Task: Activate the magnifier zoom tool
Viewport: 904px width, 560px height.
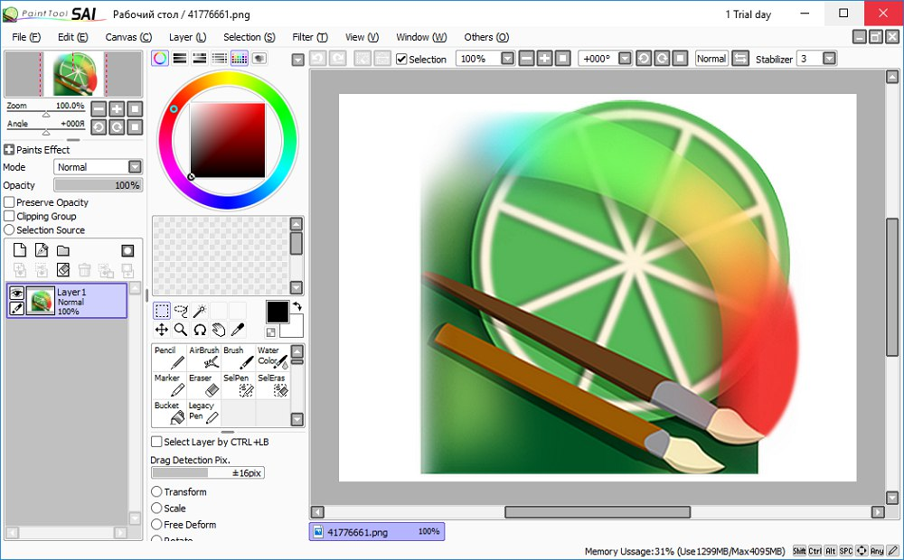Action: pyautogui.click(x=181, y=330)
